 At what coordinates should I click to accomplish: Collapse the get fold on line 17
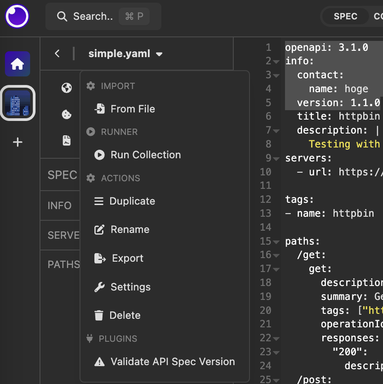[276, 270]
